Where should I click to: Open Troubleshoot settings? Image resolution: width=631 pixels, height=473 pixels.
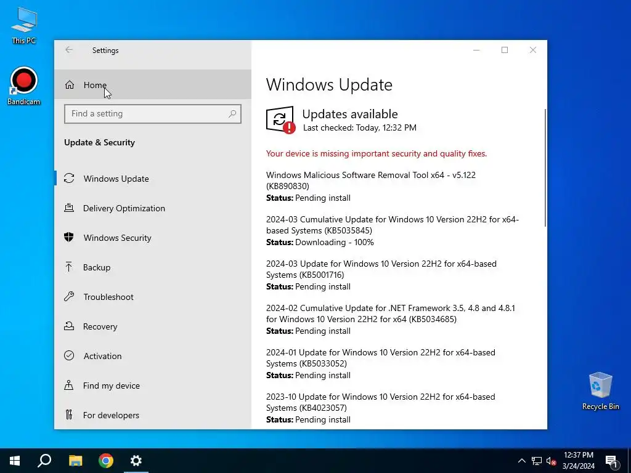tap(153, 297)
